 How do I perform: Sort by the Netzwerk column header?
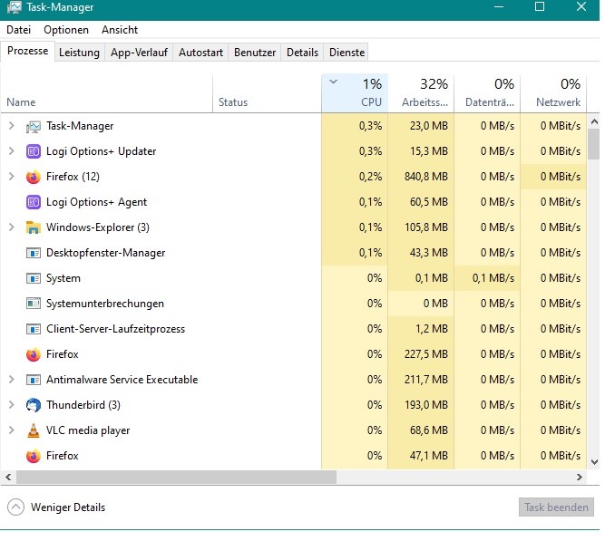553,93
